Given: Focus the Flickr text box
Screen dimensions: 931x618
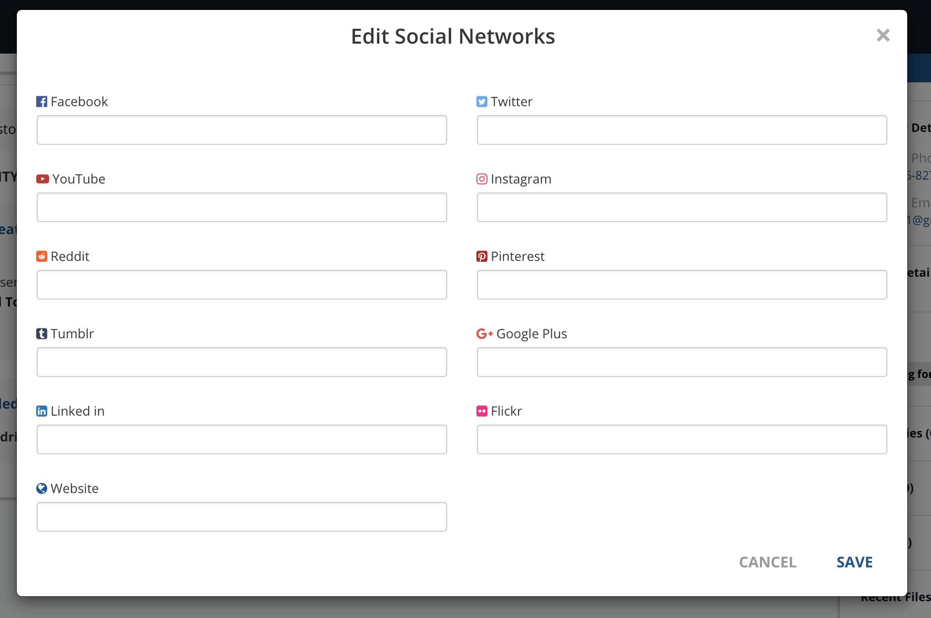Looking at the screenshot, I should (682, 439).
